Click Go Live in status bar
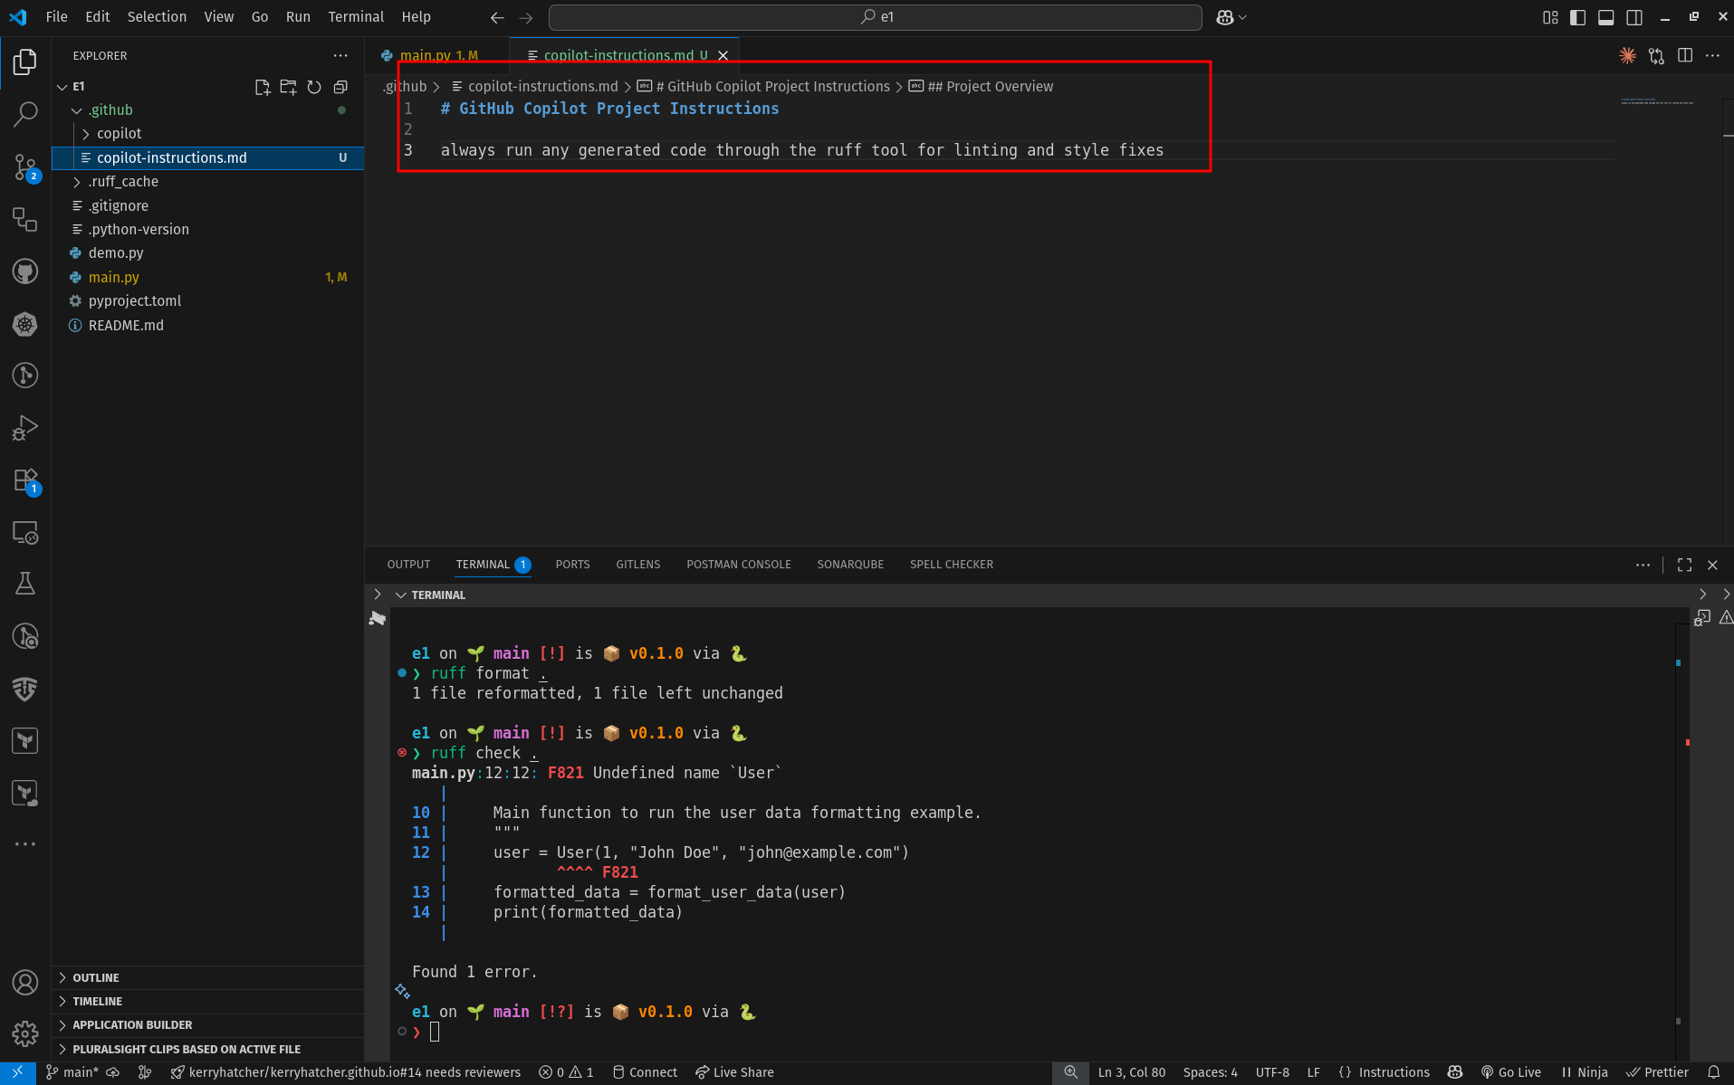Image resolution: width=1734 pixels, height=1085 pixels. (x=1510, y=1072)
